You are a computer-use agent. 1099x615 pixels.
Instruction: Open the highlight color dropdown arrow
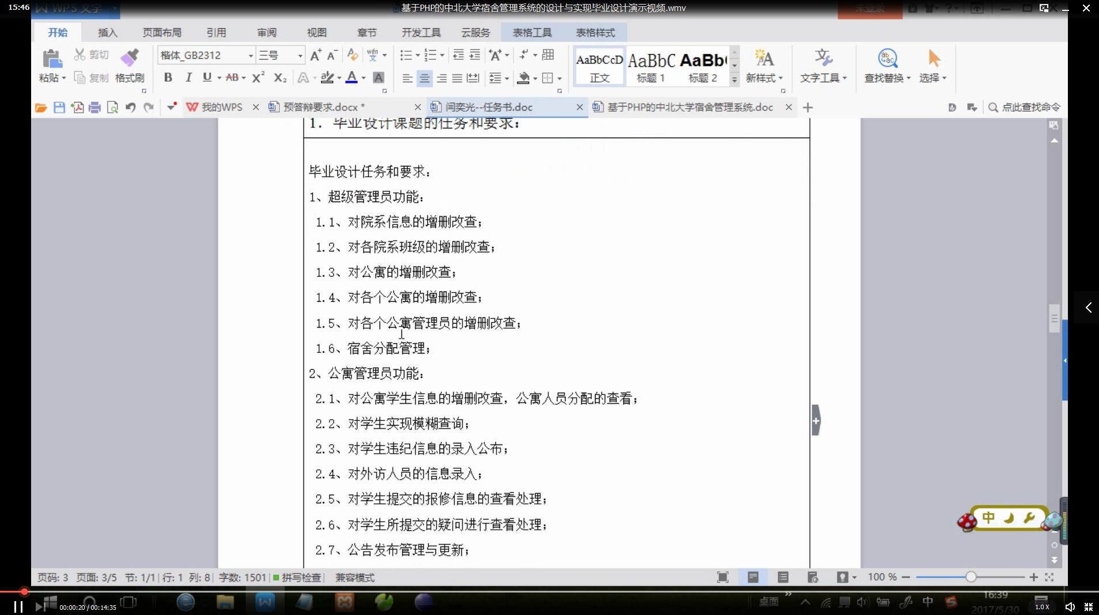coord(339,78)
